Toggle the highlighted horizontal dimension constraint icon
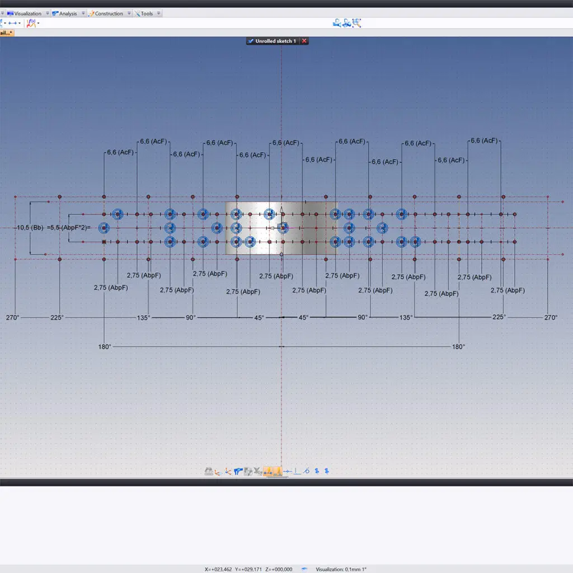This screenshot has width=573, height=573. (268, 471)
